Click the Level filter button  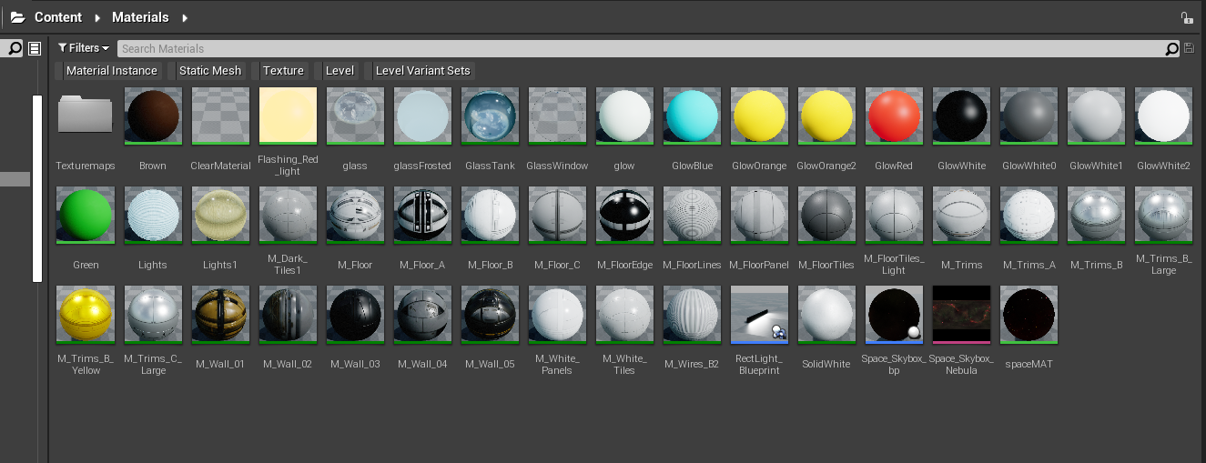[x=339, y=71]
